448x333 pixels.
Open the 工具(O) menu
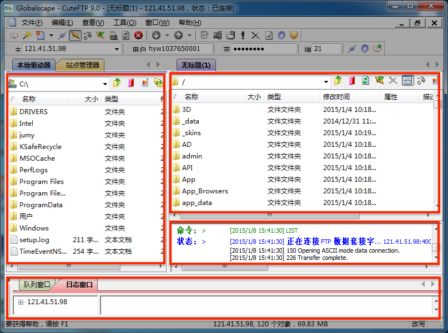tap(124, 23)
